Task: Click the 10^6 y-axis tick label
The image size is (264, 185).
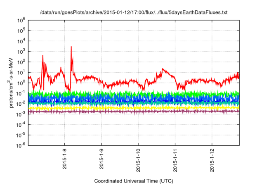Action: [x=21, y=20]
